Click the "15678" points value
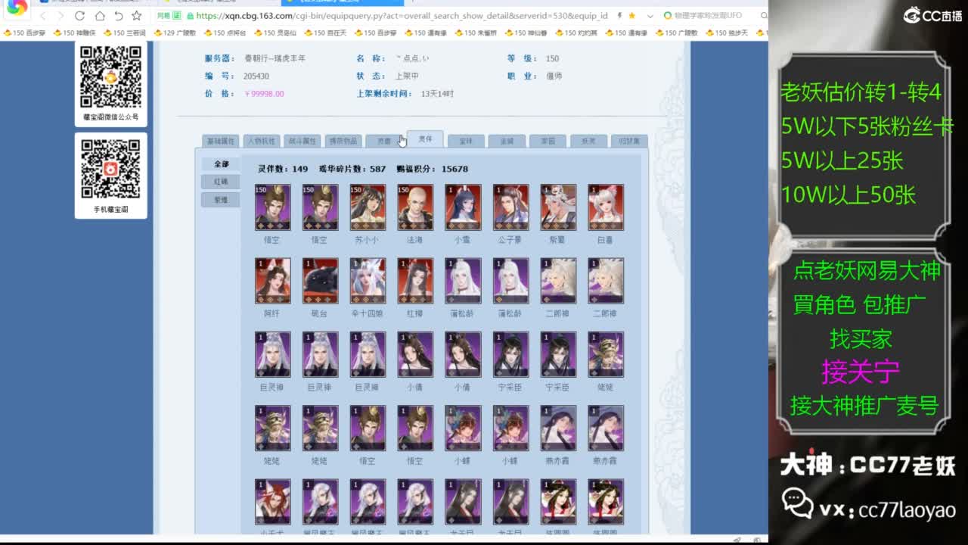 (455, 169)
